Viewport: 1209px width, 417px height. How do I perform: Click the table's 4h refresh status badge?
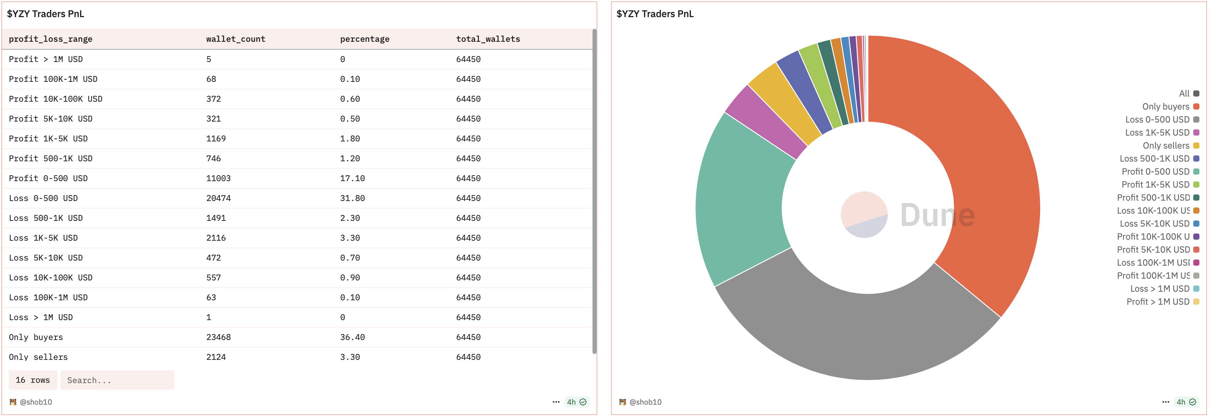click(x=576, y=402)
